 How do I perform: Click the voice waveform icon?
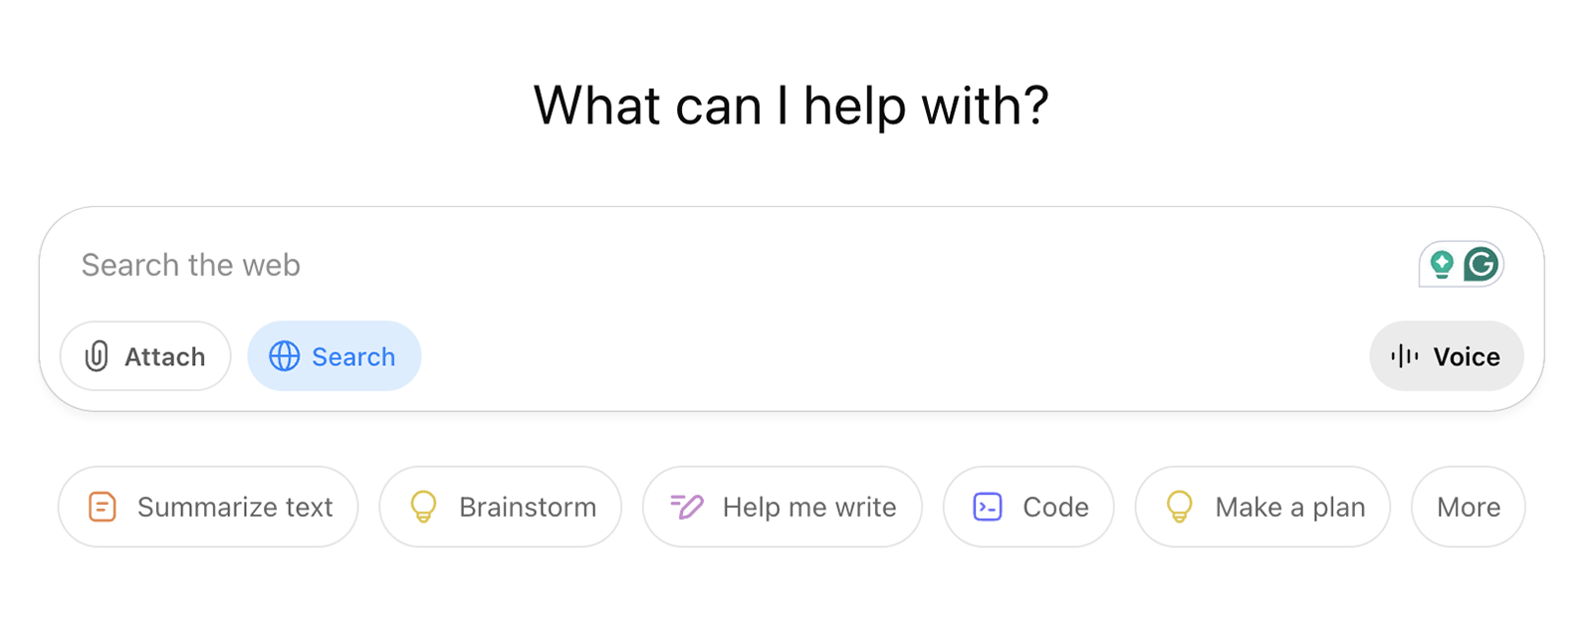1404,356
